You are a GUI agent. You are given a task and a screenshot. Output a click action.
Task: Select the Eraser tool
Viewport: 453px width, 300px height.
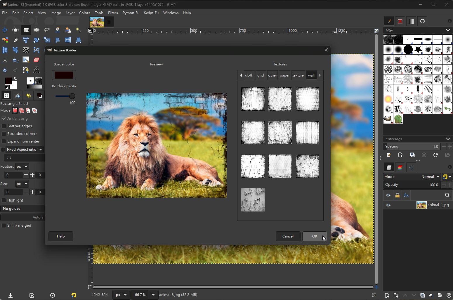point(37,60)
